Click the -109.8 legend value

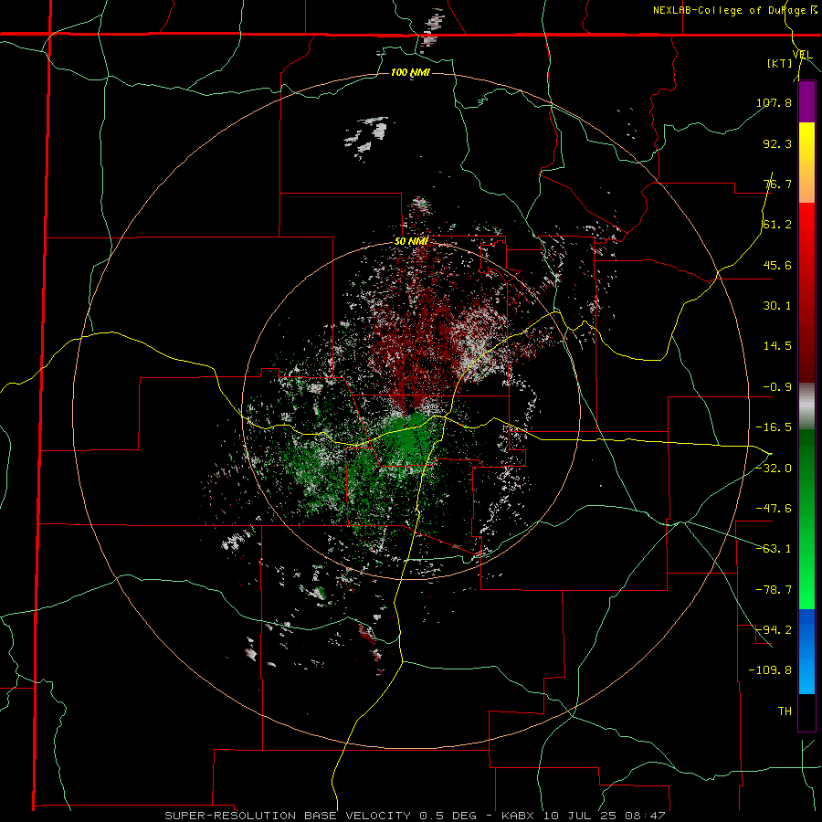770,670
